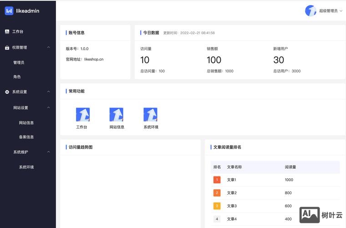Click the 文章3 table row name
Screen dimensions: 346x228
(232, 206)
